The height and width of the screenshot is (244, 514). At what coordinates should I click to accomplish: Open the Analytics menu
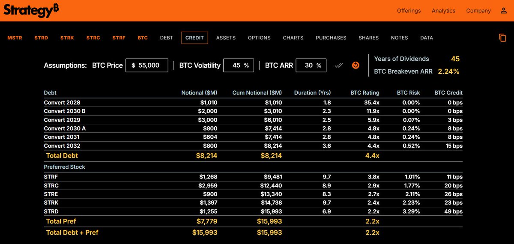[x=443, y=11]
